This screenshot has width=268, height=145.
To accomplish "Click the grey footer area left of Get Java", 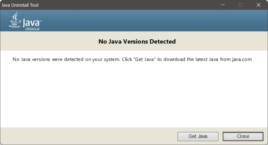I will [x=87, y=136].
